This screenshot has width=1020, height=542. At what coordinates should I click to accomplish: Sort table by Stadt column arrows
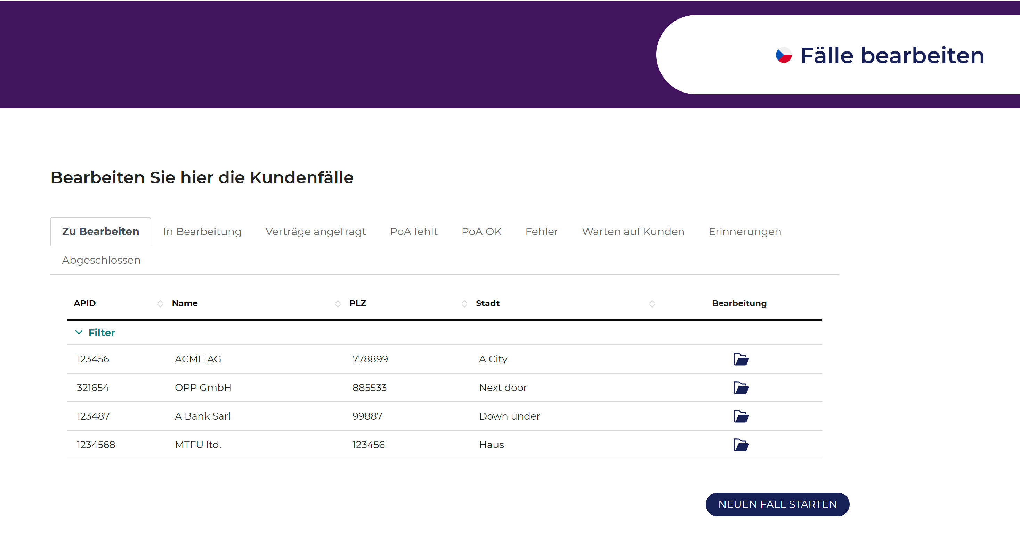(652, 303)
